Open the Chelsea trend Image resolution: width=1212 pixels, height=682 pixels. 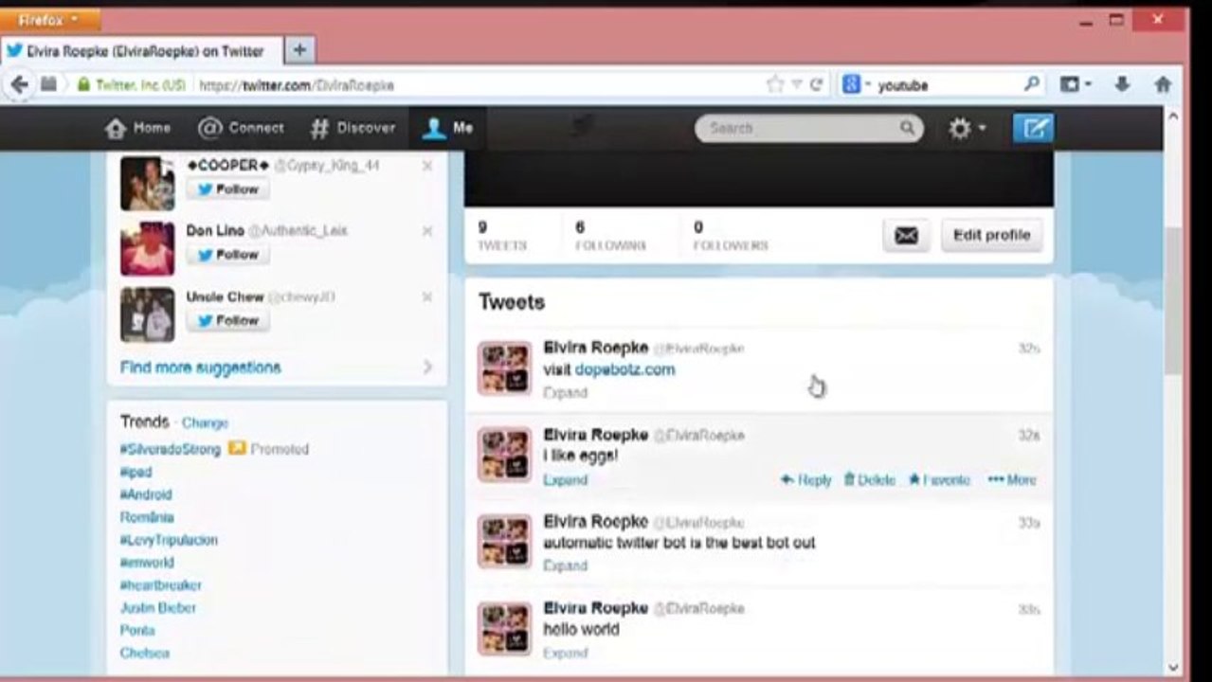coord(144,654)
